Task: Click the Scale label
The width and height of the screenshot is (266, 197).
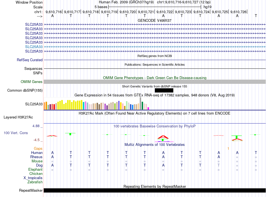Action: click(38, 7)
